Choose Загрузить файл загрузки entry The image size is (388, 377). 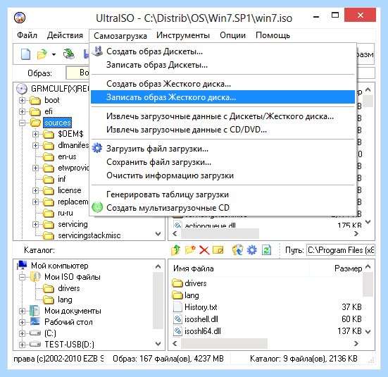tap(223, 149)
